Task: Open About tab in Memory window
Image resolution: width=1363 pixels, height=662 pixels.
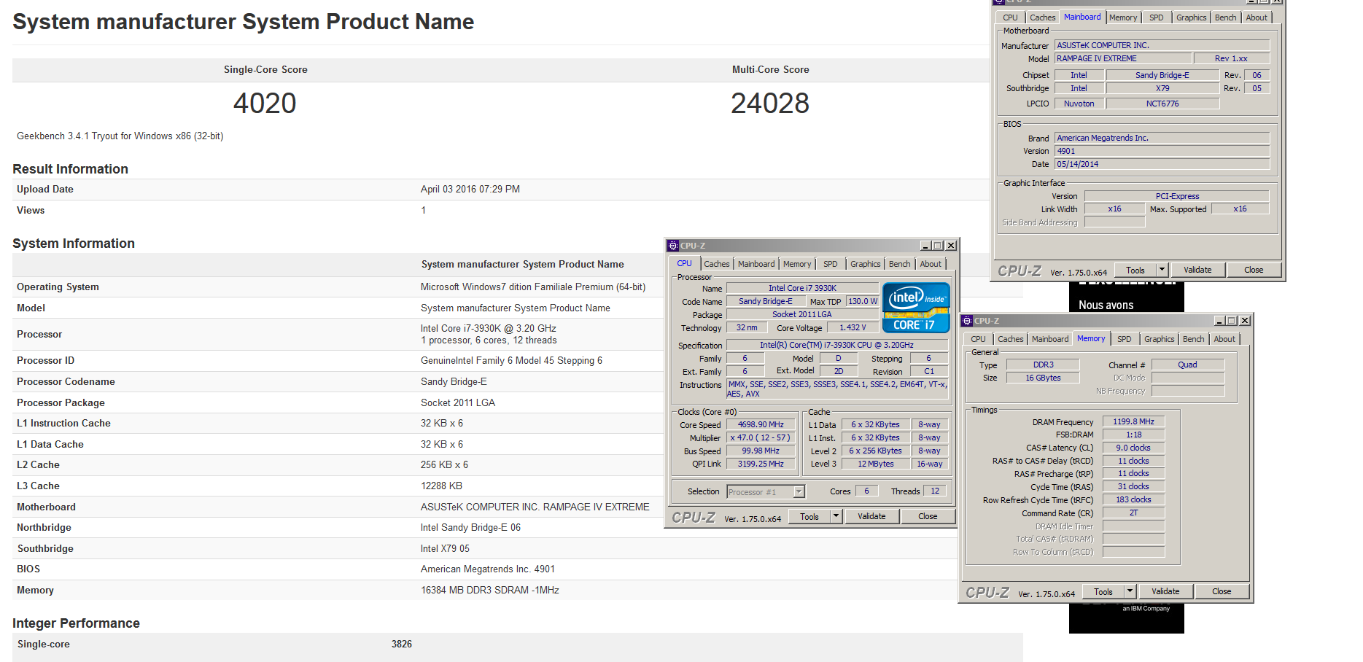Action: pyautogui.click(x=1224, y=339)
